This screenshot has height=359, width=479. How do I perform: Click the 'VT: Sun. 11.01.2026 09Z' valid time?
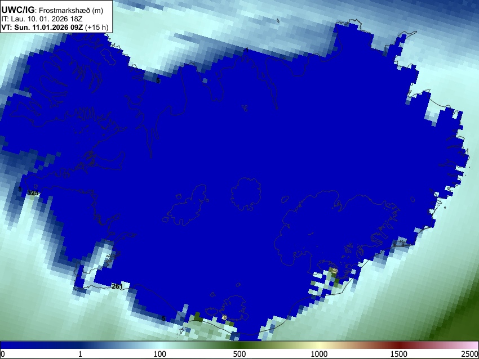42,27
